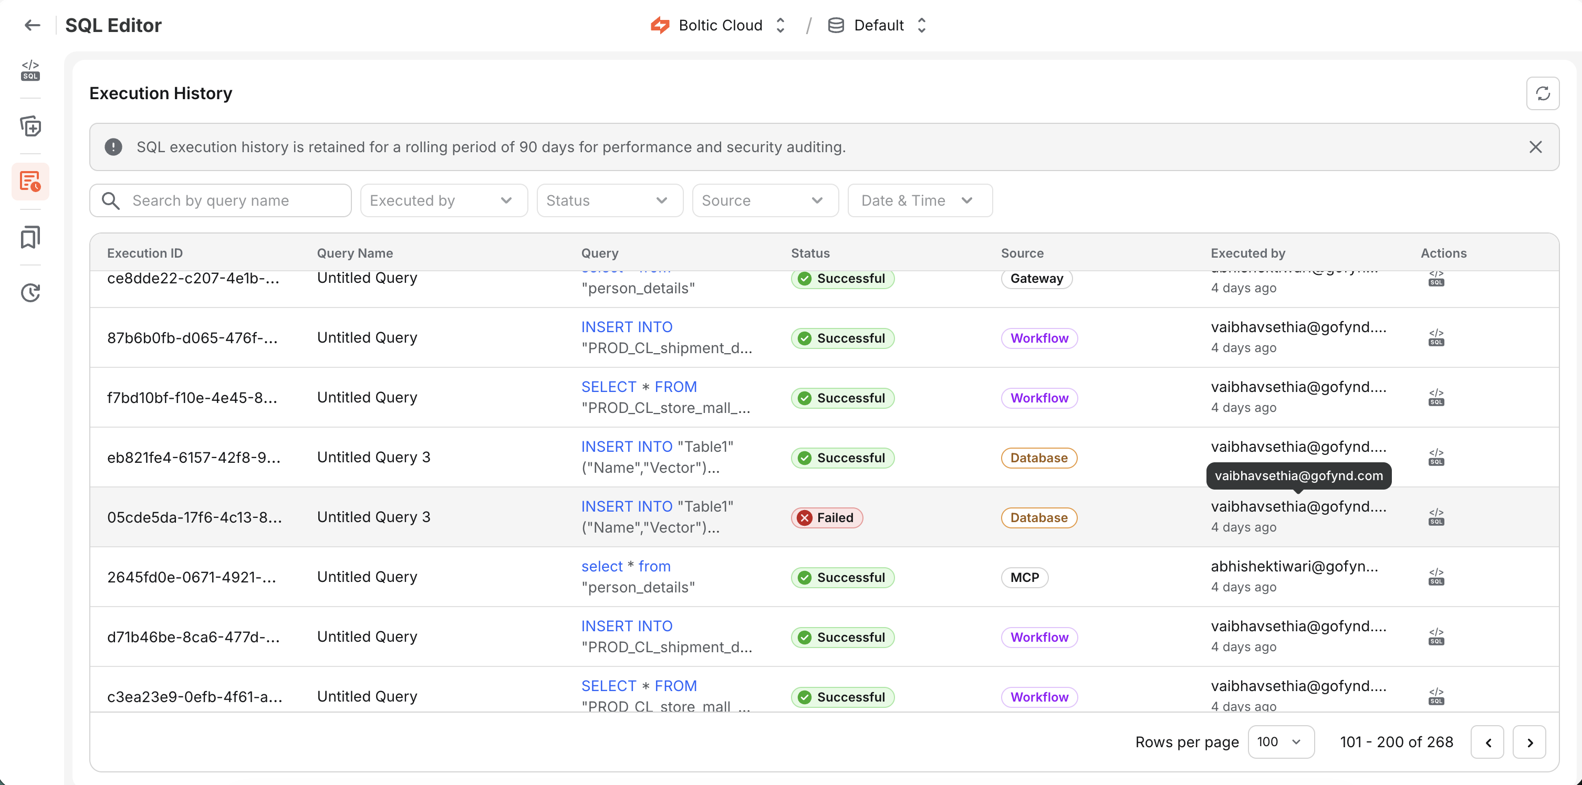Viewport: 1582px width, 785px height.
Task: Click the search magnifier icon
Action: (111, 200)
